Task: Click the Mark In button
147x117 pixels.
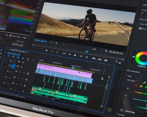Action: tap(52, 51)
